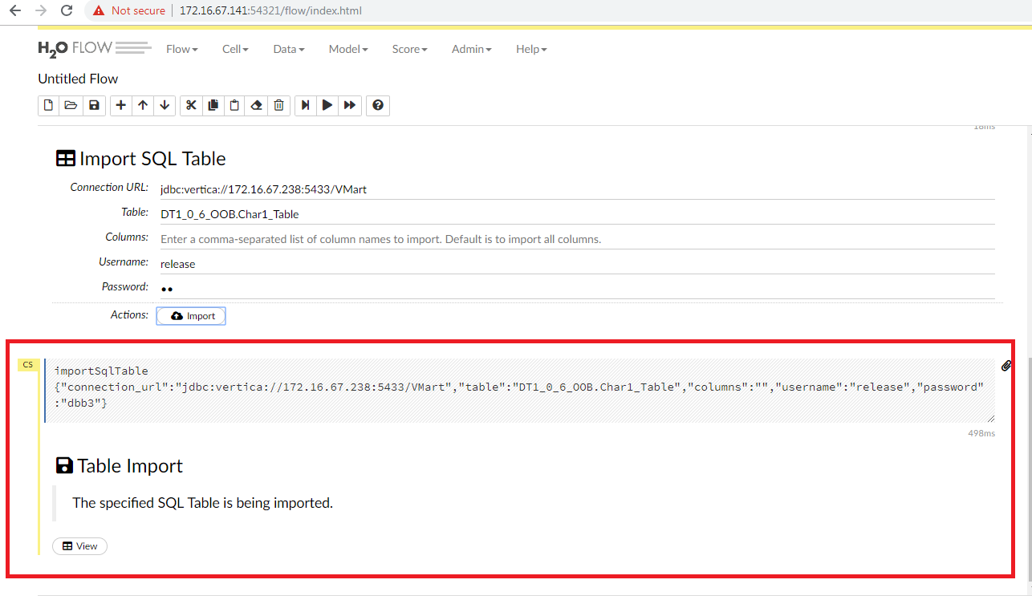Paste cell below with clipboard icon
This screenshot has width=1032, height=596.
coord(234,105)
